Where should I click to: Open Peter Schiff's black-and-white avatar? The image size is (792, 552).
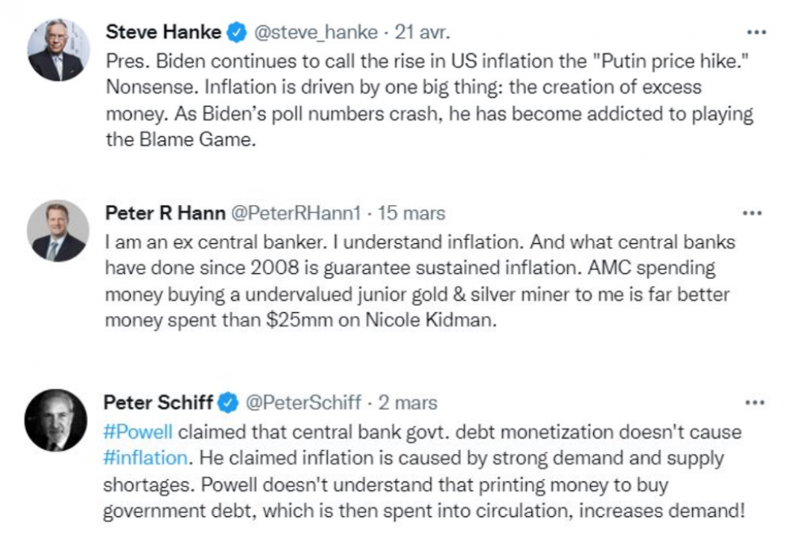click(55, 420)
